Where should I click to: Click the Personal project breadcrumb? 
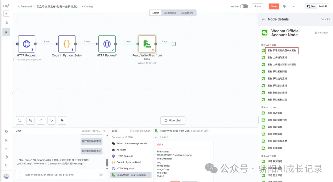[25, 6]
